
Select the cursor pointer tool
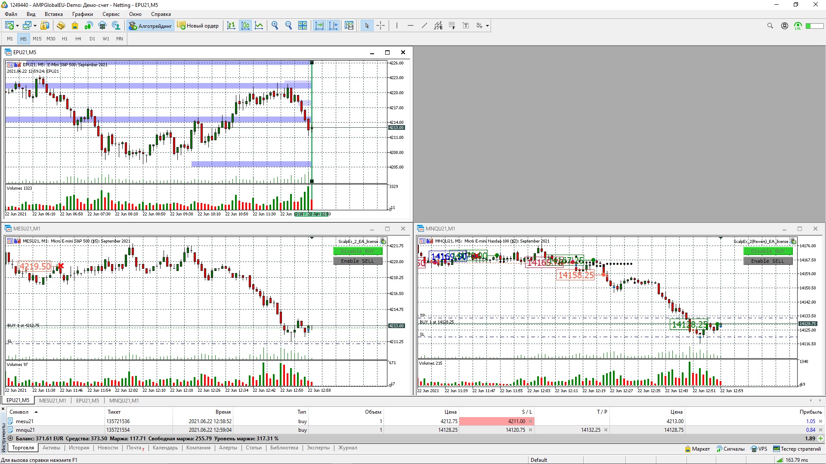367,26
